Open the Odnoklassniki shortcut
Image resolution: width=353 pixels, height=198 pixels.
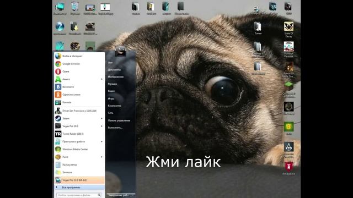point(79,95)
